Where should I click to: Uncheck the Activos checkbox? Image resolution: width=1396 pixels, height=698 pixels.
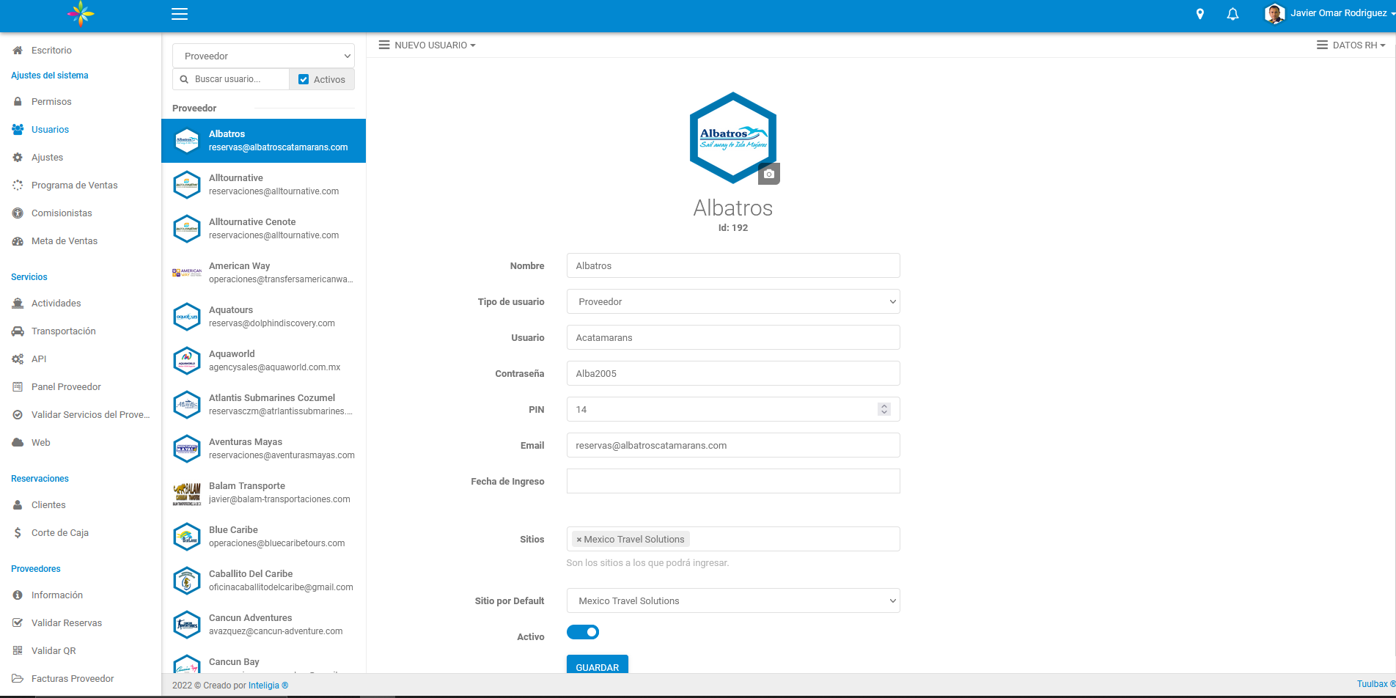click(304, 79)
